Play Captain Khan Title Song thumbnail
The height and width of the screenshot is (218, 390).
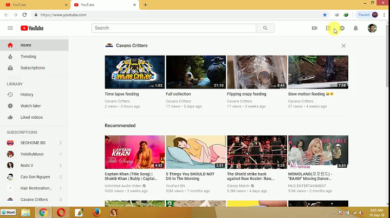point(134,152)
